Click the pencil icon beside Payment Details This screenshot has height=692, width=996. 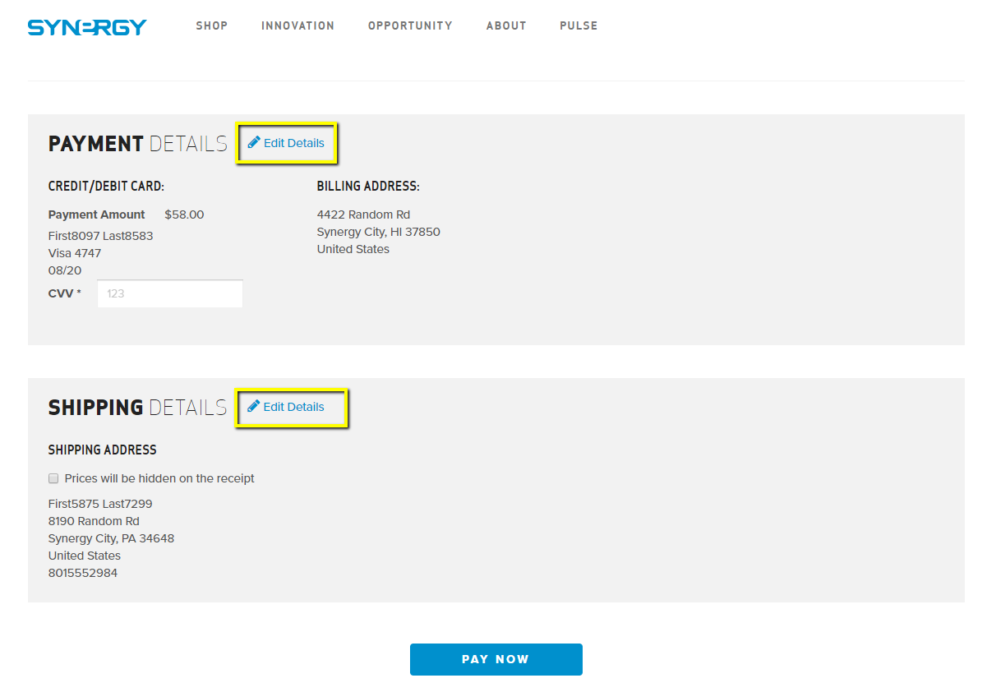pyautogui.click(x=254, y=142)
